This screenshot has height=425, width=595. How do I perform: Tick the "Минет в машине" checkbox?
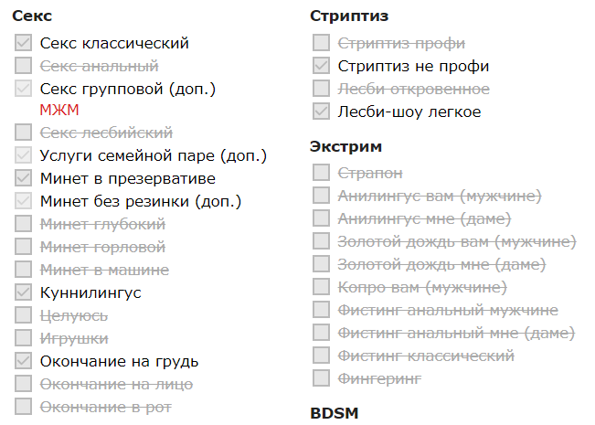coord(23,270)
